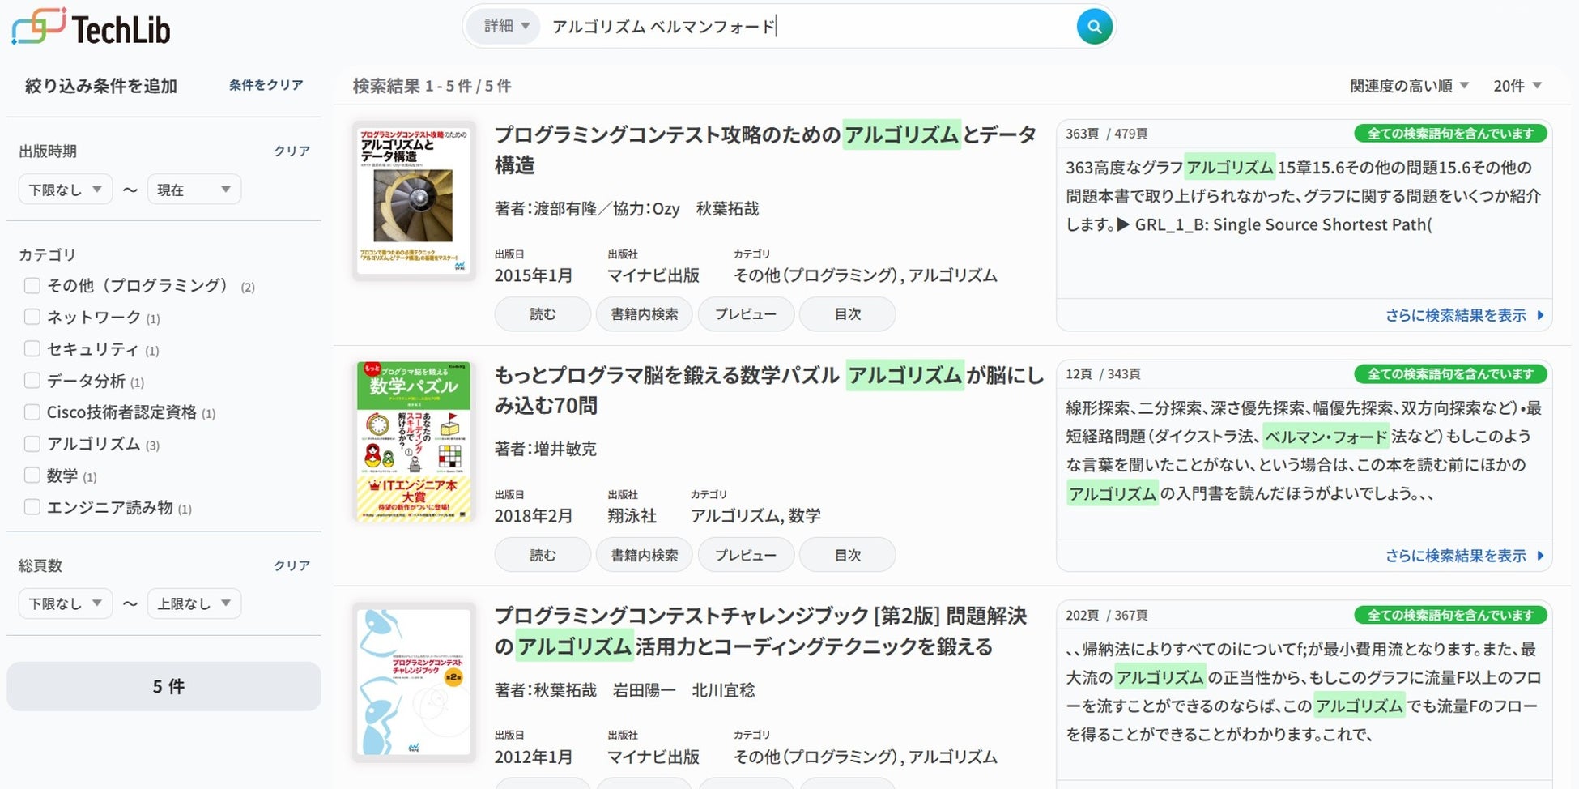1579x789 pixels.
Task: Click publication date 2015年1月
Action: tap(534, 275)
